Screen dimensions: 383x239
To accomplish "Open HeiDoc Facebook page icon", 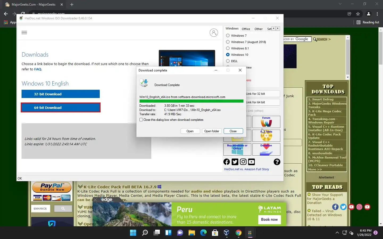I will (227, 162).
